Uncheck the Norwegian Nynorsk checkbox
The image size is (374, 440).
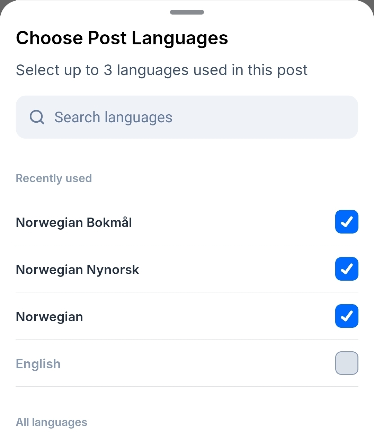point(347,269)
